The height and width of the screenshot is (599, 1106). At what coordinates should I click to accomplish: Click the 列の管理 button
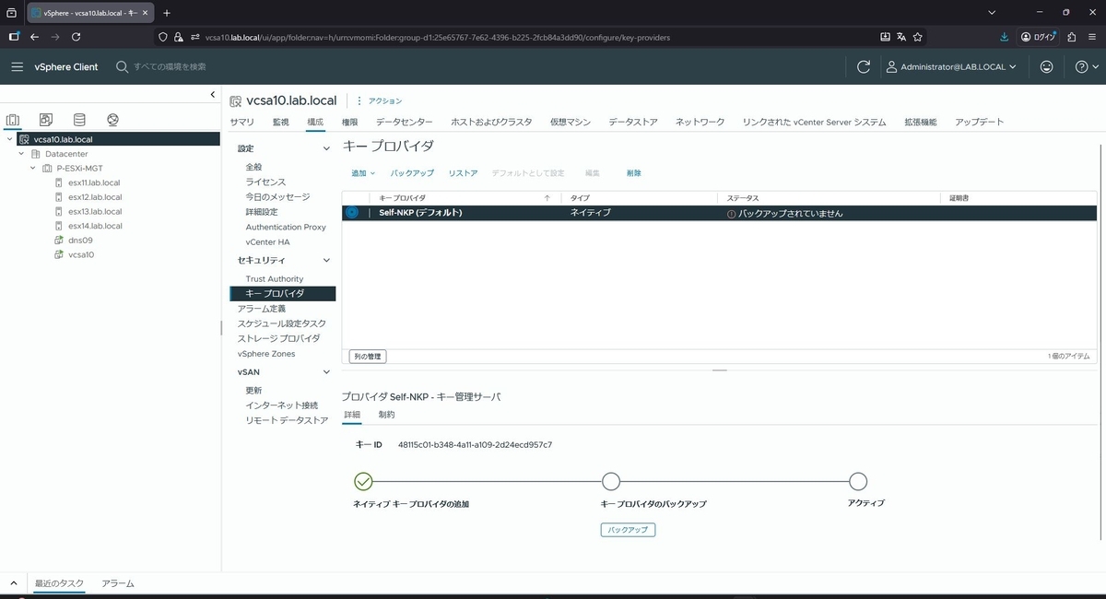[x=368, y=357]
